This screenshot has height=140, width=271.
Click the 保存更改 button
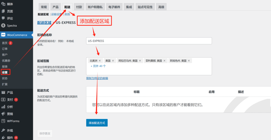pyautogui.click(x=45, y=133)
